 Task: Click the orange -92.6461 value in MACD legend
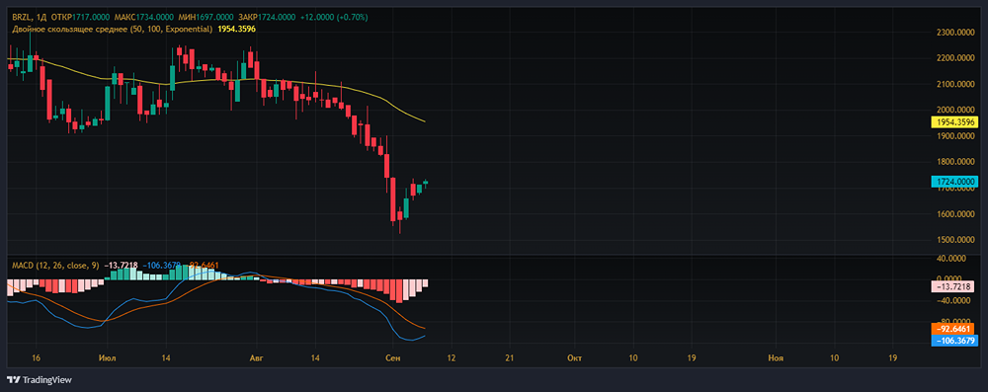[x=202, y=266]
